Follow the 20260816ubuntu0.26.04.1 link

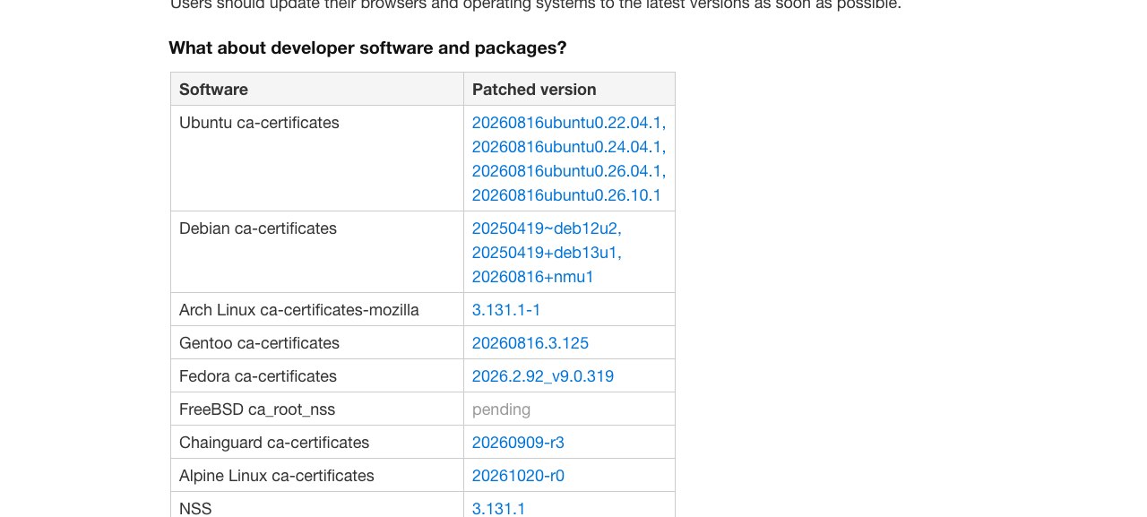point(568,170)
